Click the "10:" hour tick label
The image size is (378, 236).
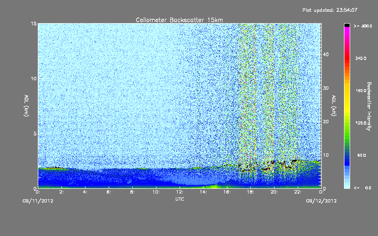156,192
